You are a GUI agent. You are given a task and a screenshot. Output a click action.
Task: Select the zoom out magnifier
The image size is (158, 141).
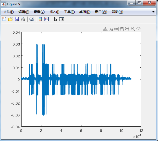coord(133,29)
